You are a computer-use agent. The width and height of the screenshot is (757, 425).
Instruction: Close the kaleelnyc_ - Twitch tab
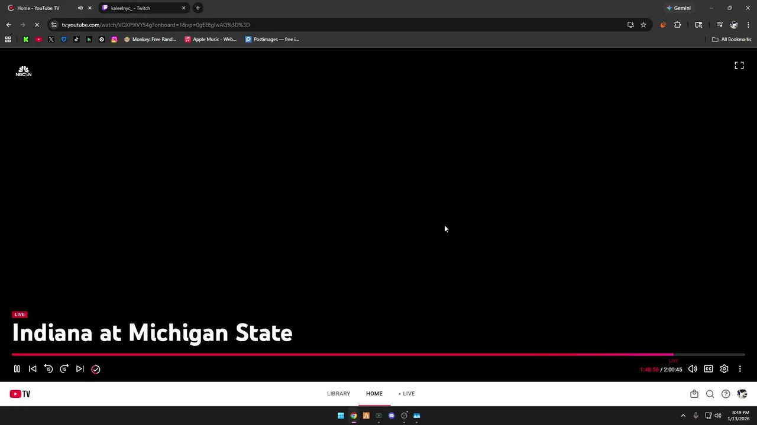pyautogui.click(x=183, y=8)
